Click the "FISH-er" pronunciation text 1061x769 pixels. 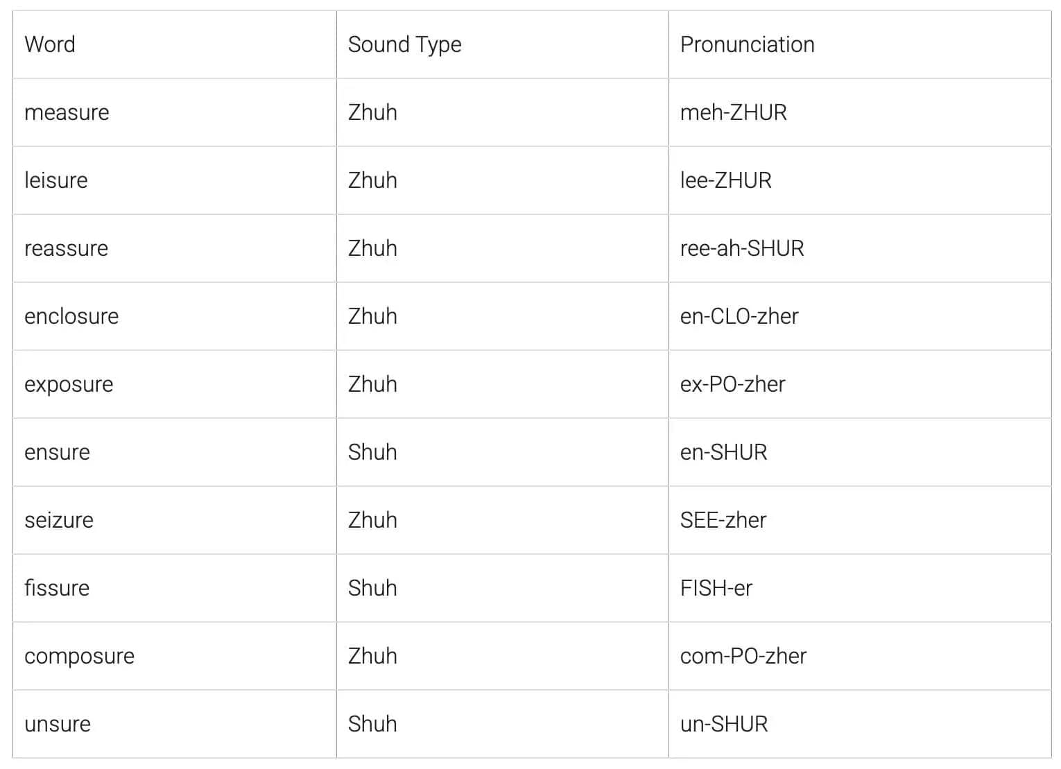[716, 588]
